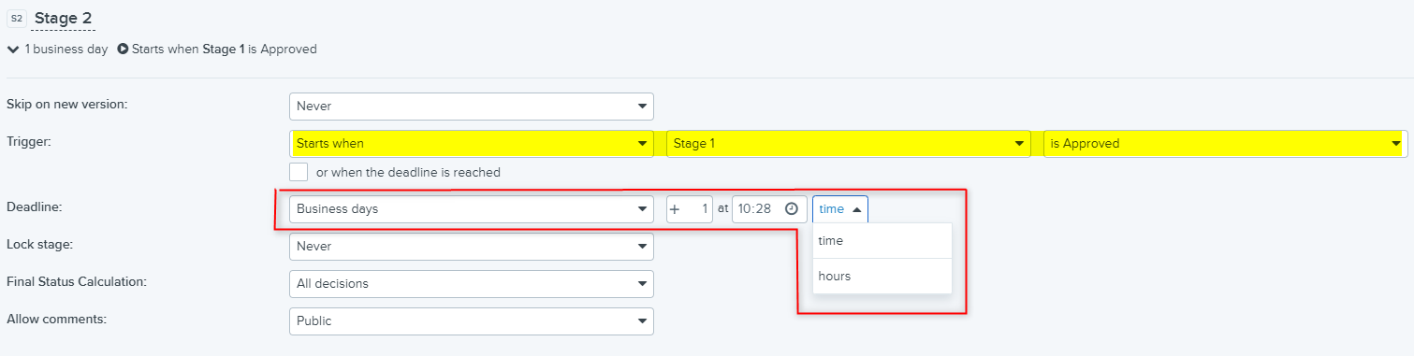Image resolution: width=1414 pixels, height=356 pixels.
Task: Open Lock stage 'Never' dropdown
Action: [x=472, y=247]
